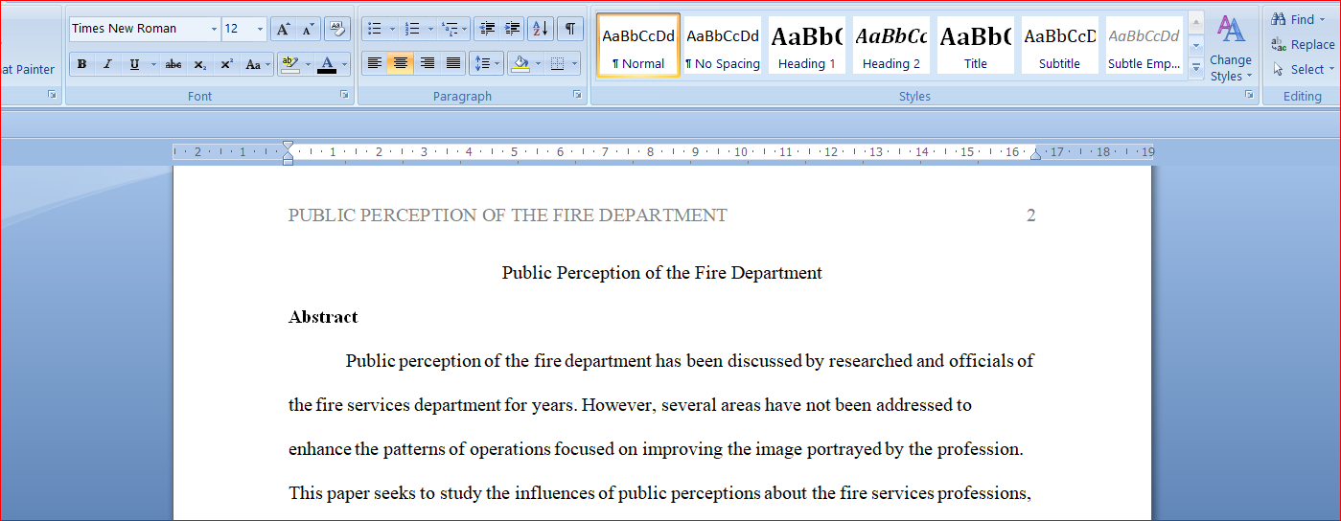This screenshot has height=521, width=1341.
Task: Align text left
Action: pyautogui.click(x=375, y=64)
